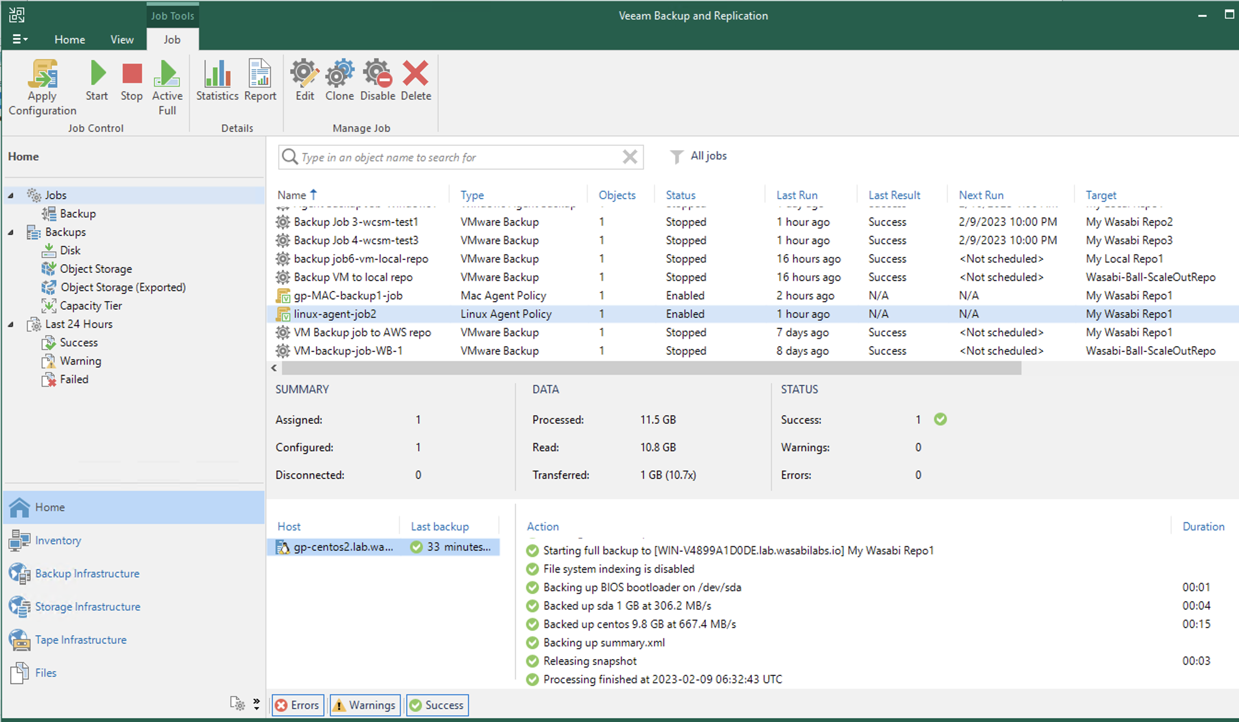The height and width of the screenshot is (722, 1239).
Task: Start the selected job
Action: [x=97, y=81]
